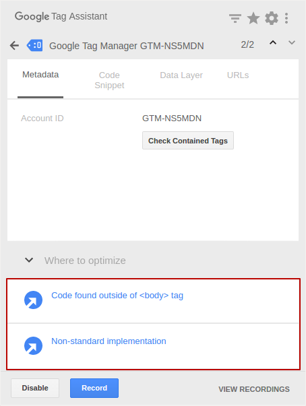Open the three-dot more options menu
Screen dimensions: 306x406
(x=286, y=18)
